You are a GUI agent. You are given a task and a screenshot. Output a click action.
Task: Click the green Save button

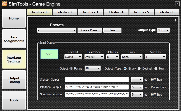49,54
